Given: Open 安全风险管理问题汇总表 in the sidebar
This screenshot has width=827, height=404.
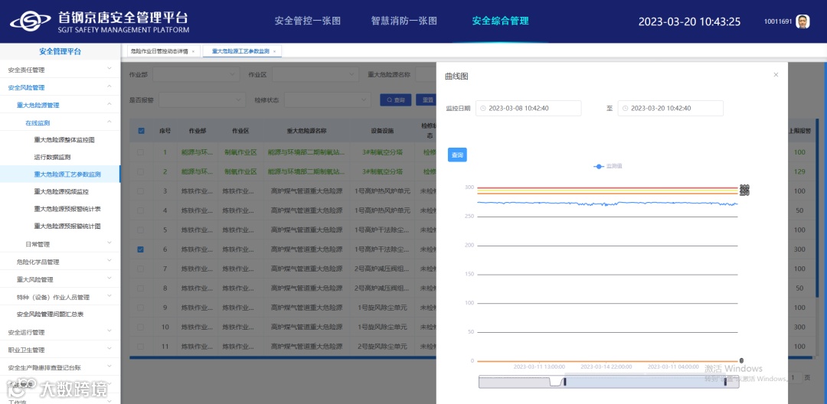Looking at the screenshot, I should tap(50, 314).
